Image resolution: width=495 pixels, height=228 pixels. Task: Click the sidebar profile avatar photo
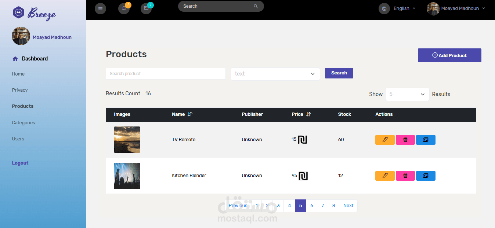pos(21,36)
